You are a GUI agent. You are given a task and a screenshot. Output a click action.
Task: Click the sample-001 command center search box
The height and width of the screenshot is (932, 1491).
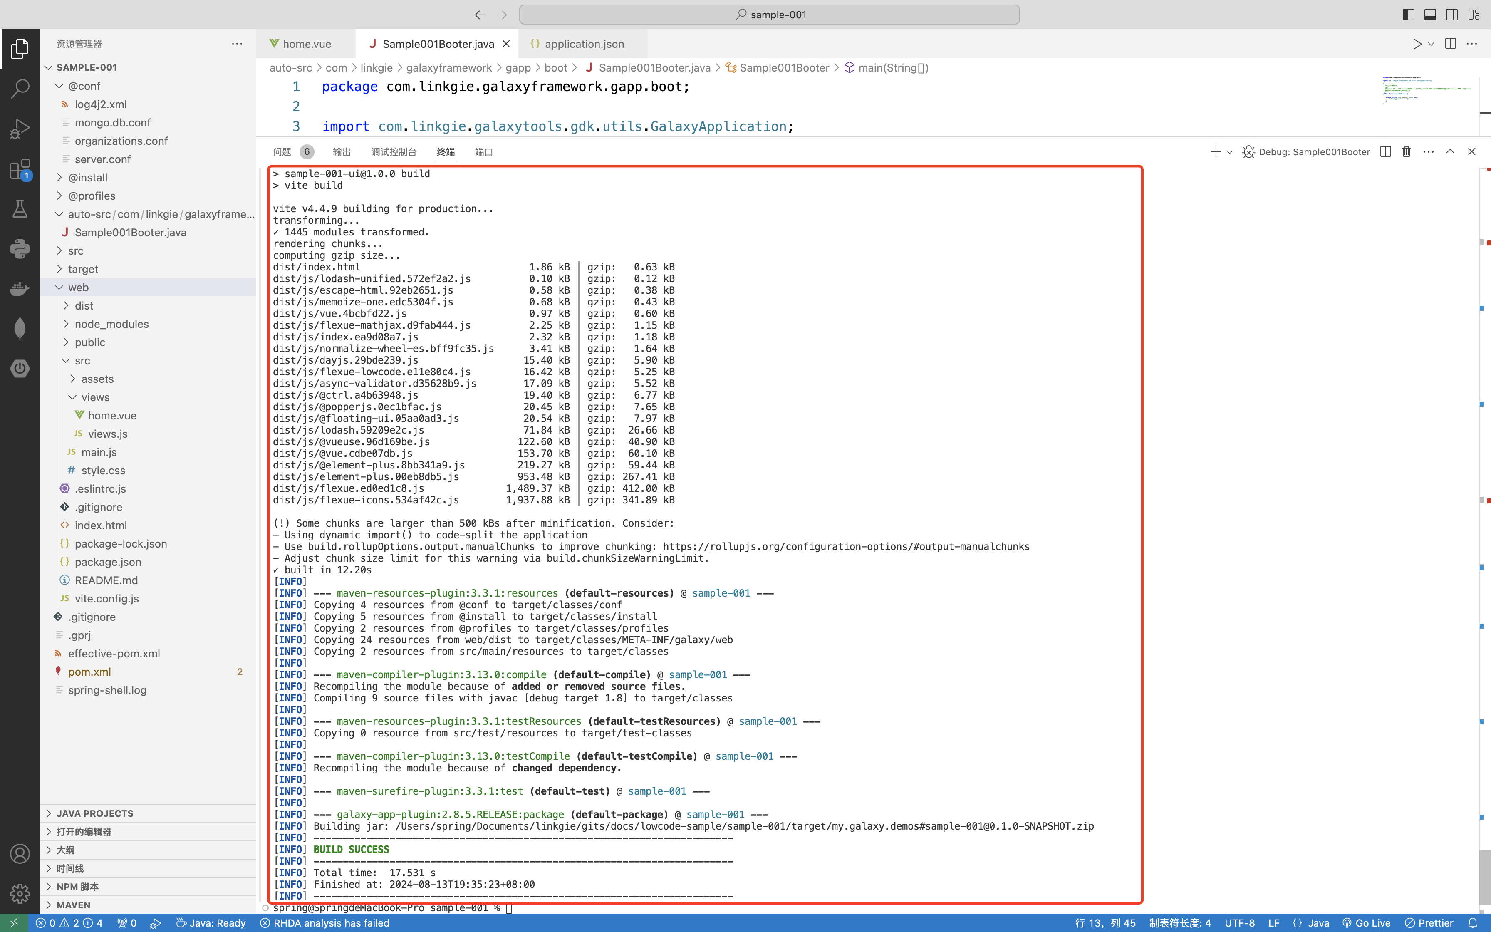click(x=769, y=15)
